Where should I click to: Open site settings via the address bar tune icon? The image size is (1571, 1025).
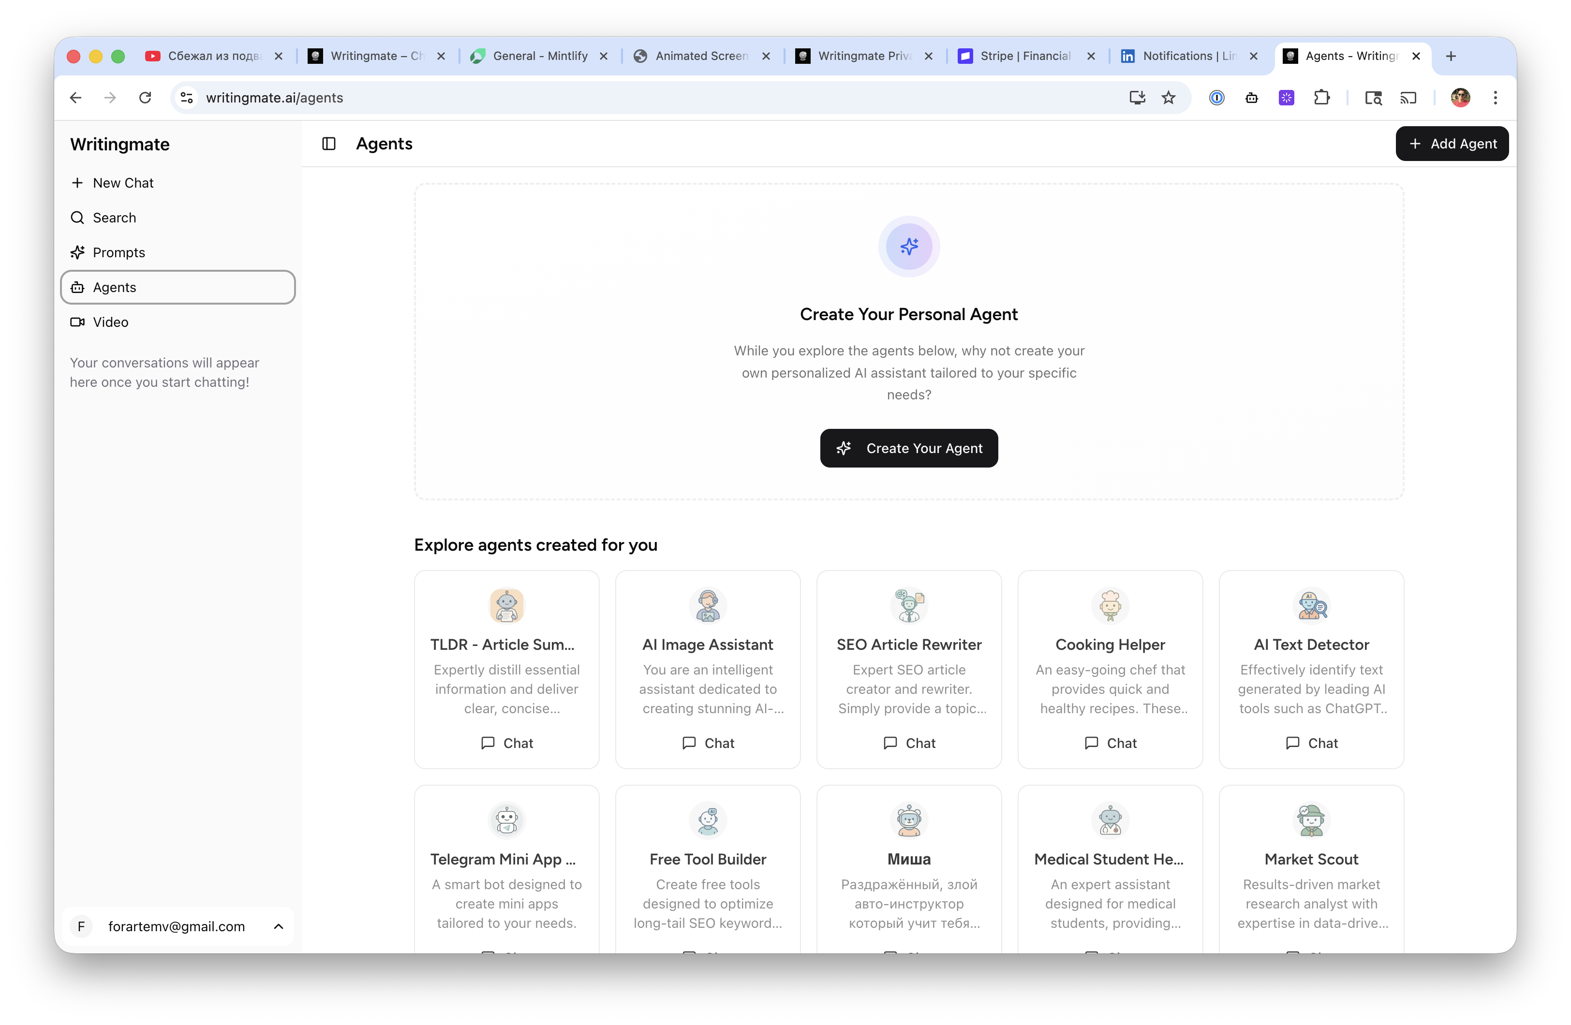(186, 97)
